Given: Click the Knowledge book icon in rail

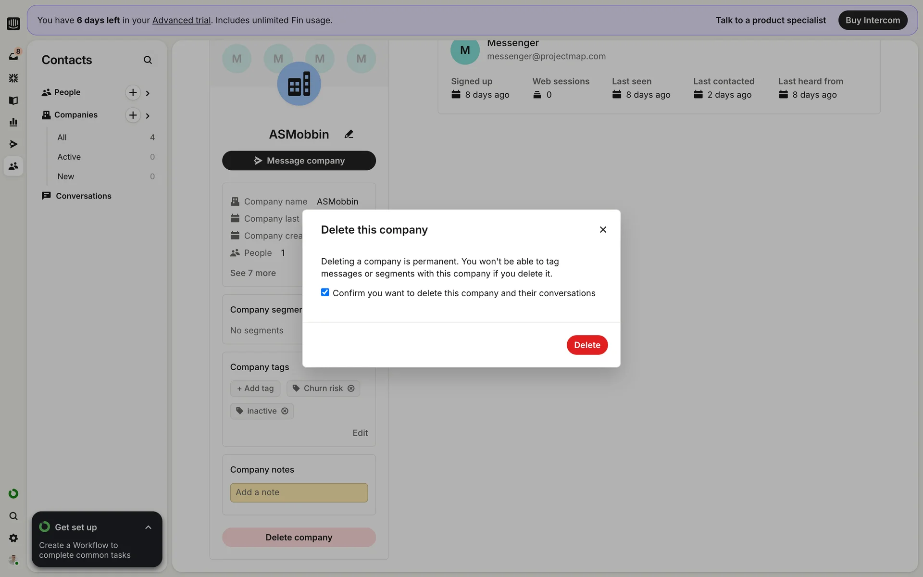Looking at the screenshot, I should 13,100.
